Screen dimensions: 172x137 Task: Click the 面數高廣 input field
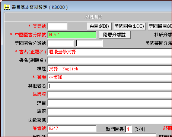[x=110, y=120]
